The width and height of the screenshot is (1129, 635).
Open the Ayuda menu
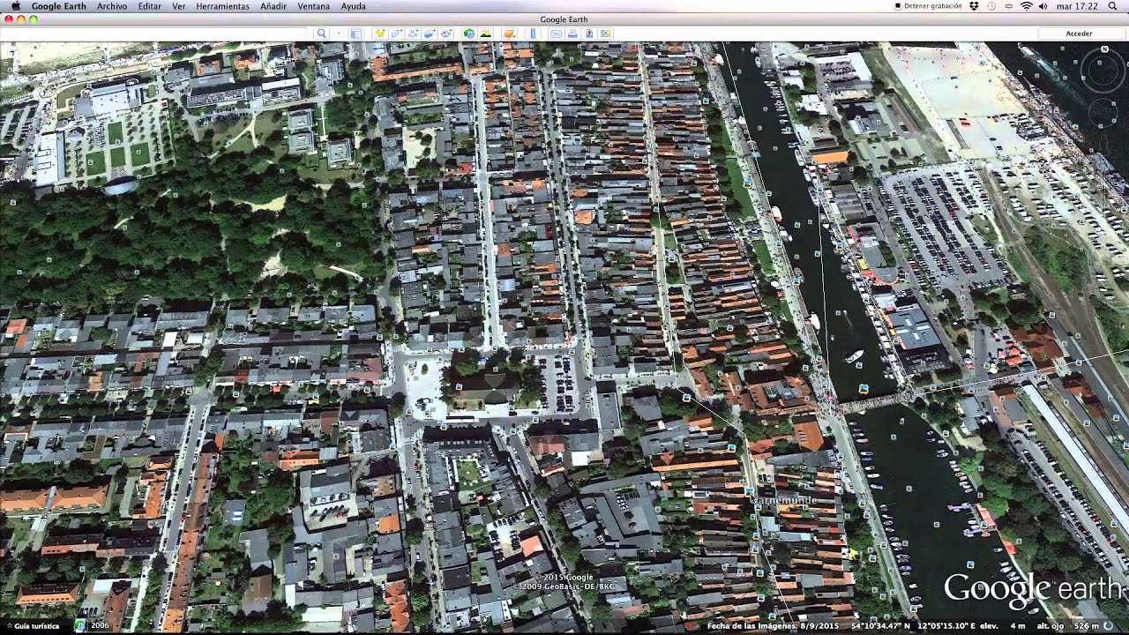354,6
